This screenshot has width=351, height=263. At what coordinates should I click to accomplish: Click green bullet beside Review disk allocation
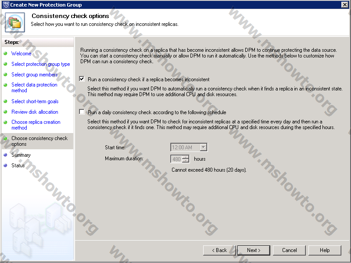(6, 112)
